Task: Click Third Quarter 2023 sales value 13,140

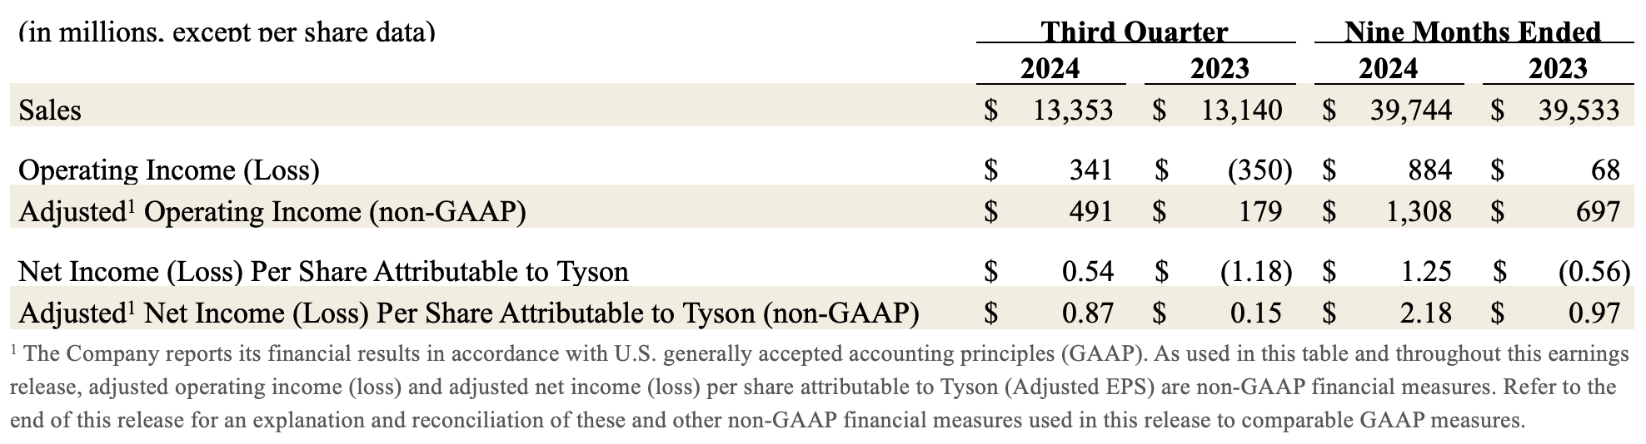Action: [1241, 110]
